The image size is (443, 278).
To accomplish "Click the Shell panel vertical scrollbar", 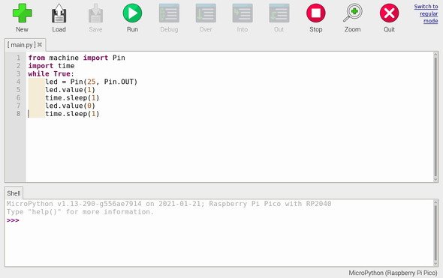I will (x=435, y=233).
